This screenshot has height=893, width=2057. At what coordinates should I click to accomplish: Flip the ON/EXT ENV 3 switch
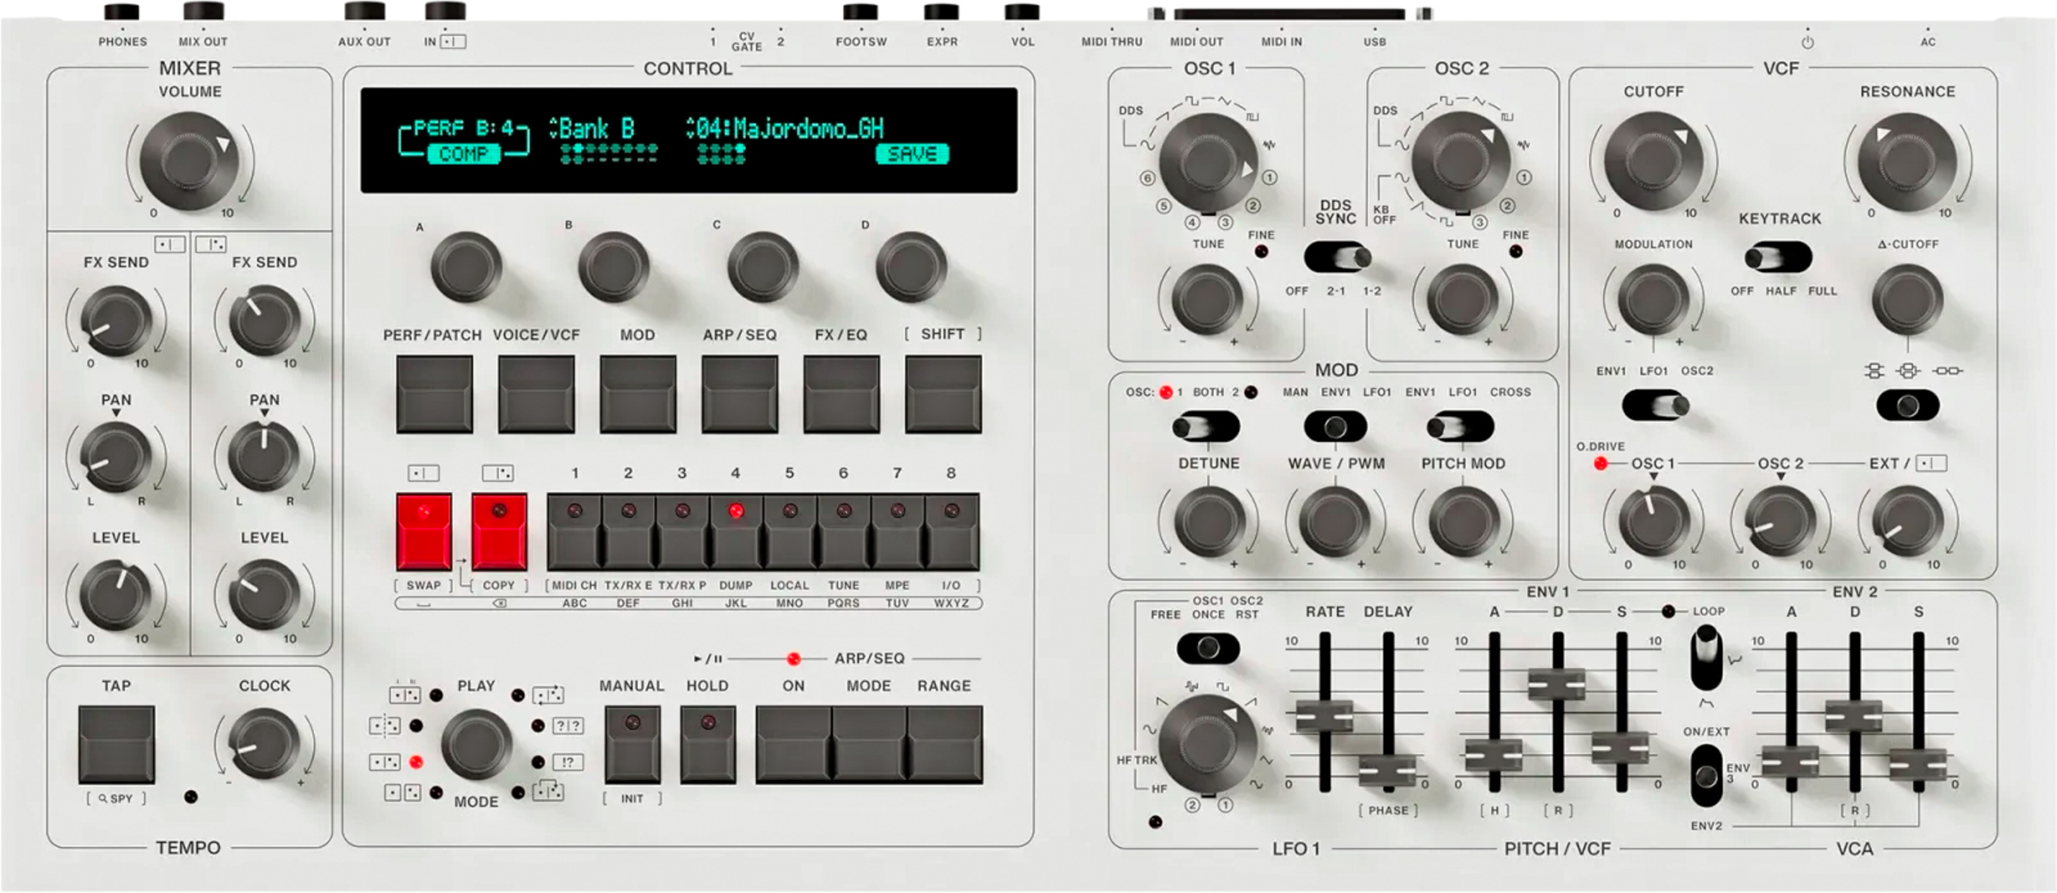tap(1707, 776)
